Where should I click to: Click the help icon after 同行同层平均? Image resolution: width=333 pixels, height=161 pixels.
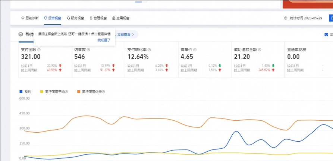66,92
